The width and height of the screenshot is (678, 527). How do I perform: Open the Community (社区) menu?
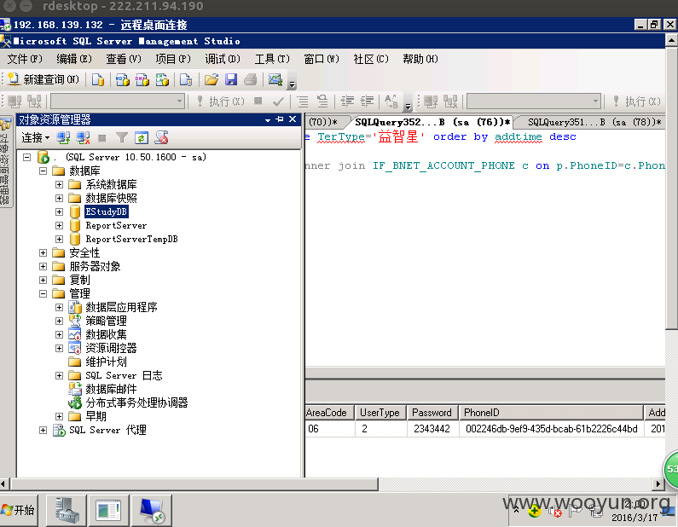coord(371,59)
